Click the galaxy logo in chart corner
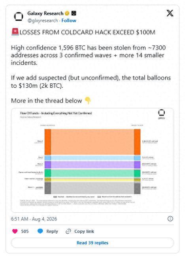Viewport: 185px width, 257px height. 161,114
